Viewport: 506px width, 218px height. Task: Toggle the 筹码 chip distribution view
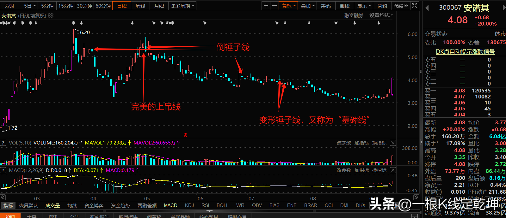pos(326,6)
